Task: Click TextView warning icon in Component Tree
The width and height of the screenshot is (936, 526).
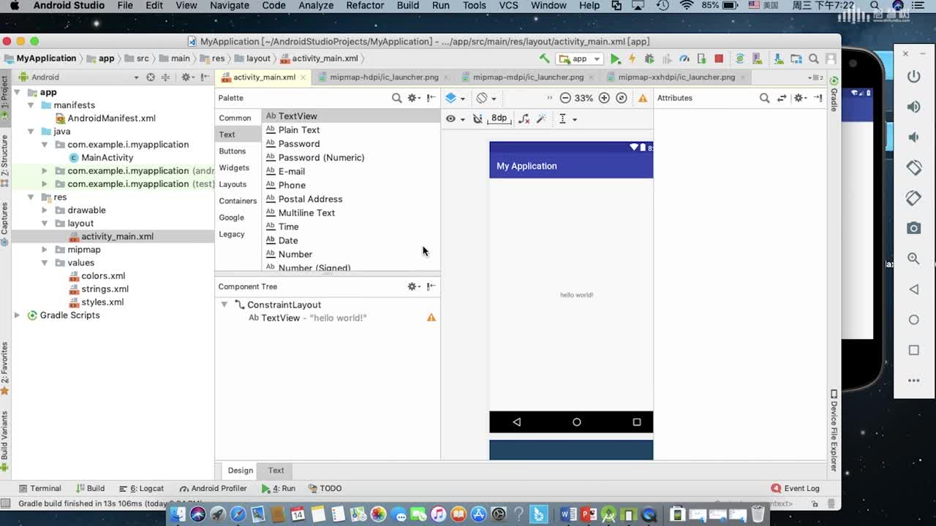Action: pos(431,318)
